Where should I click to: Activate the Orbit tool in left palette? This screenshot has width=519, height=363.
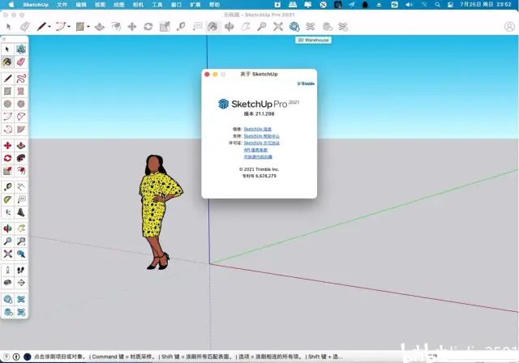7,228
